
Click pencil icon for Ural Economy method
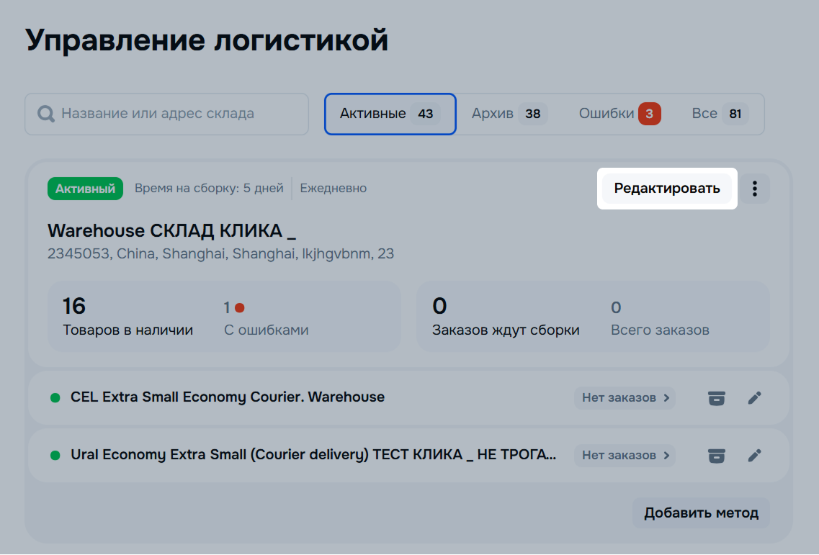tap(754, 456)
